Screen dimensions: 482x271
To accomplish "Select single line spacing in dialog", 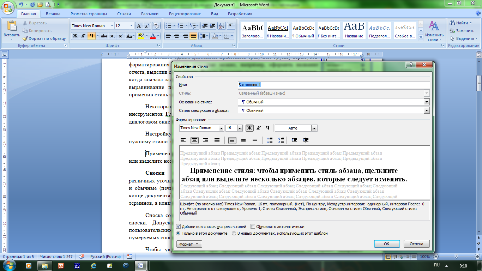I will [232, 140].
